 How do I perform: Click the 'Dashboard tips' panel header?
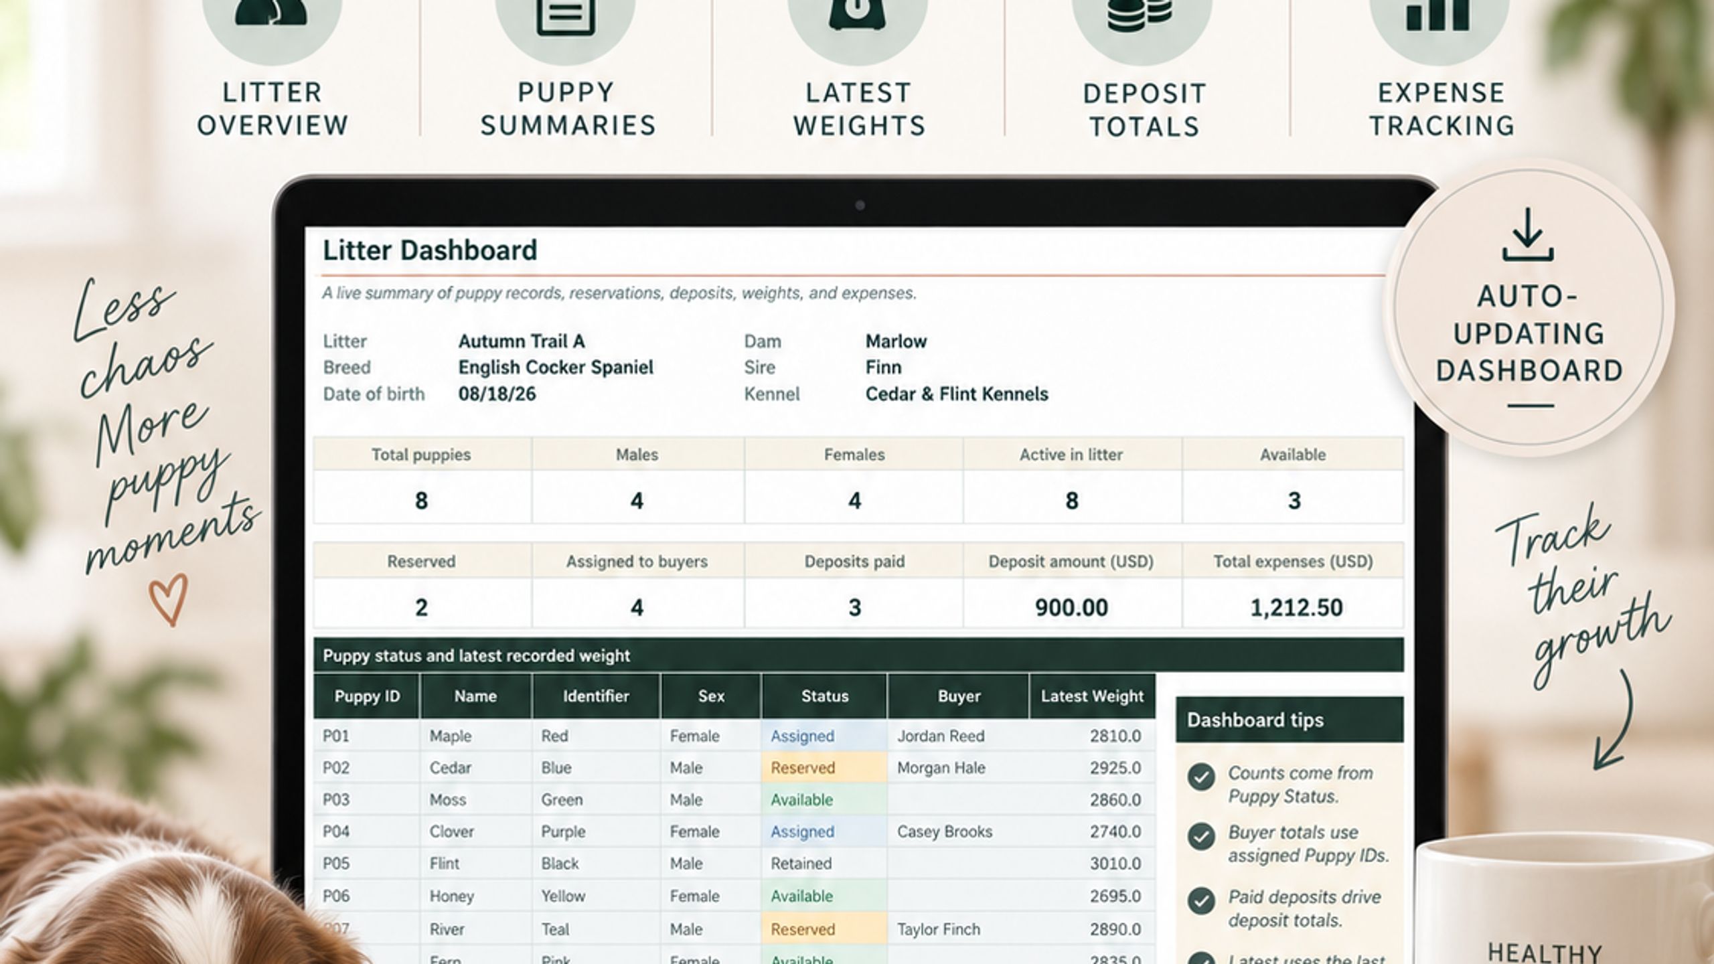tap(1290, 720)
